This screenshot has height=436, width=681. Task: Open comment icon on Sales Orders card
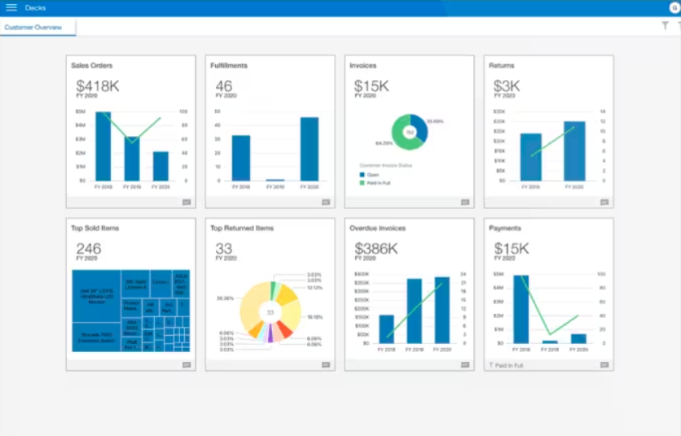tap(187, 202)
